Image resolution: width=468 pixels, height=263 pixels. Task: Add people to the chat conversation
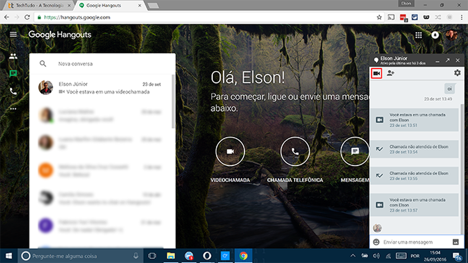[390, 73]
